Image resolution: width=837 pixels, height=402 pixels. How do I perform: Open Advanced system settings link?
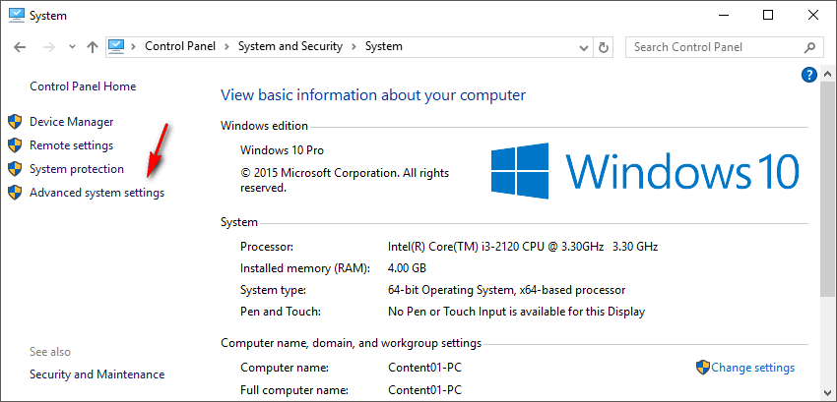click(97, 193)
